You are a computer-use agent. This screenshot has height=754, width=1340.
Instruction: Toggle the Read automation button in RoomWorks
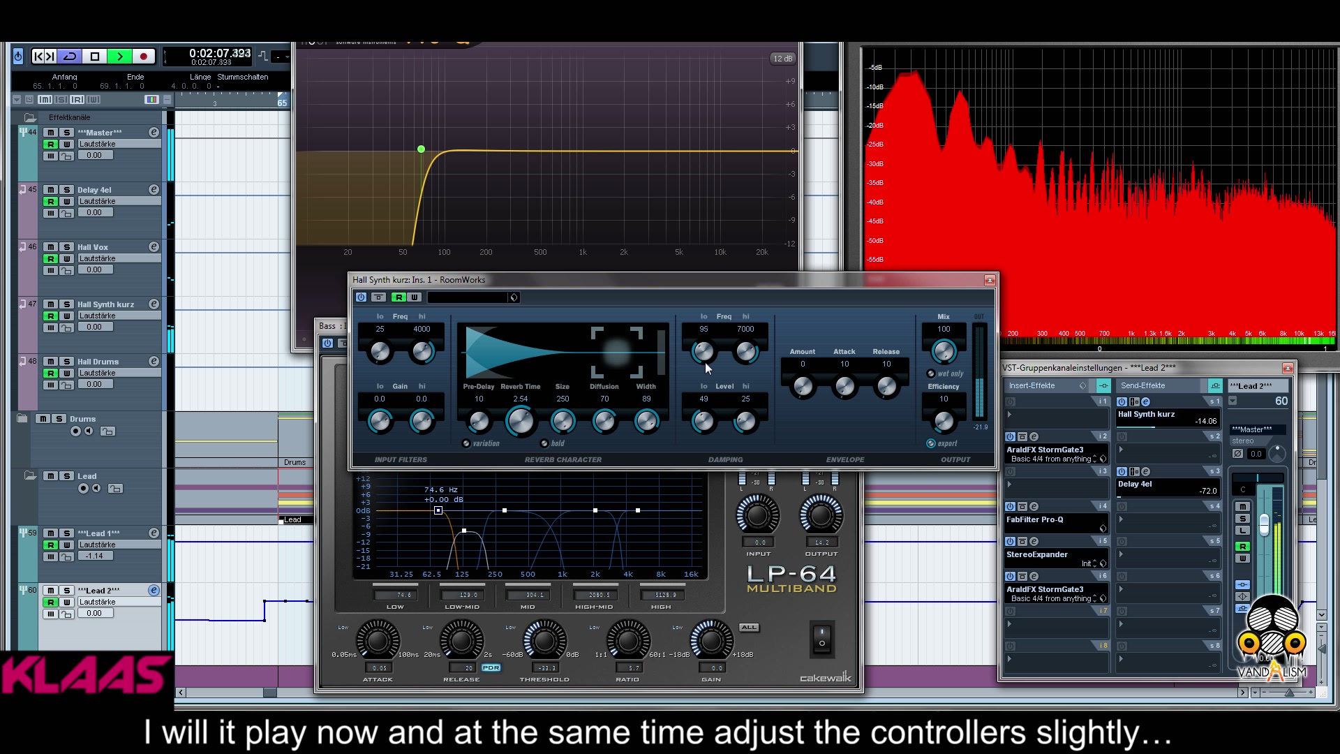pos(399,297)
